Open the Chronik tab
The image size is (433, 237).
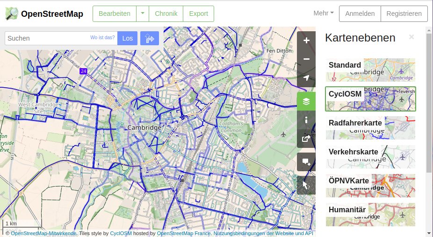click(166, 14)
